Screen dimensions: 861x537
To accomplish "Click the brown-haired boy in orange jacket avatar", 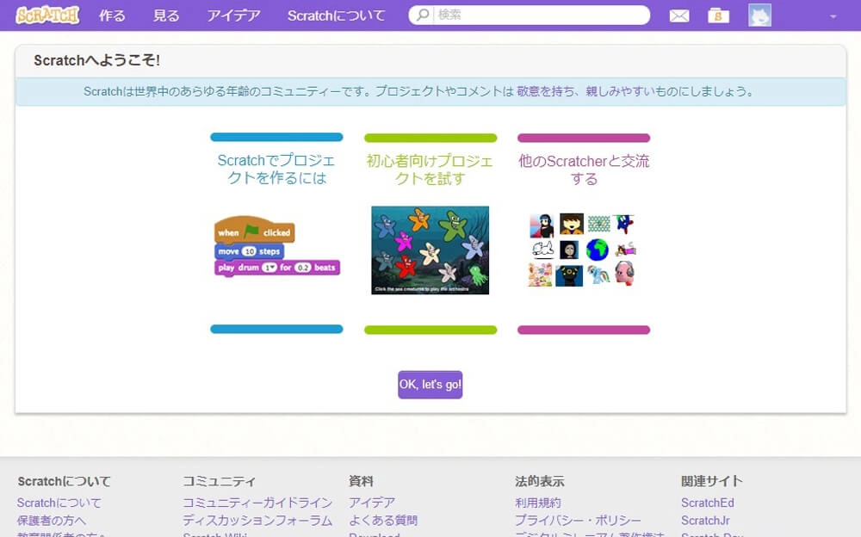I will [571, 224].
